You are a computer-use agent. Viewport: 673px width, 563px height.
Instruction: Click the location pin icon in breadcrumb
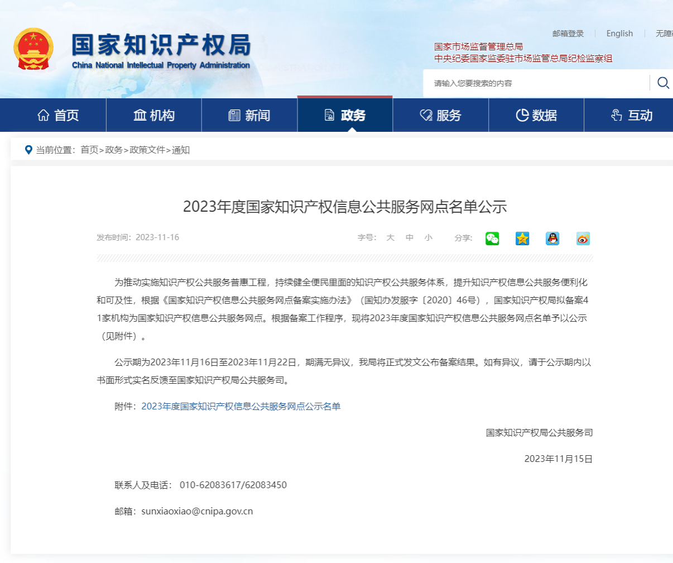[28, 150]
